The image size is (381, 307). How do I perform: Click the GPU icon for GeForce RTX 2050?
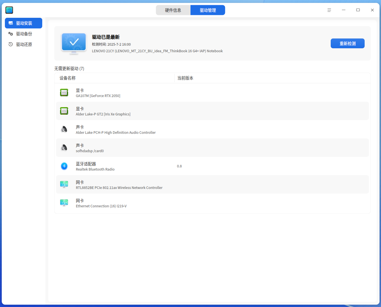[x=64, y=92]
